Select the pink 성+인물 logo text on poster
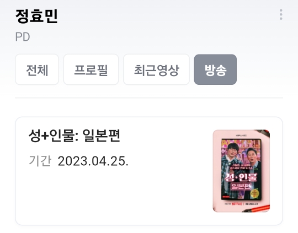This screenshot has width=298, height=233. pos(241,177)
